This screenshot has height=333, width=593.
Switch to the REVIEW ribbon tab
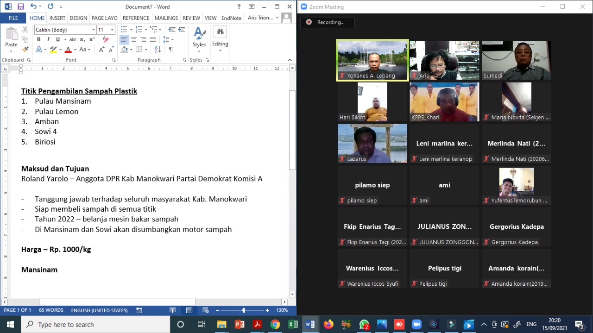(x=191, y=18)
